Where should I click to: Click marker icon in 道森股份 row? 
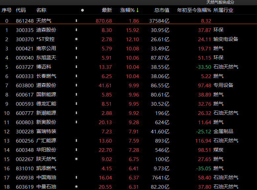(76, 85)
